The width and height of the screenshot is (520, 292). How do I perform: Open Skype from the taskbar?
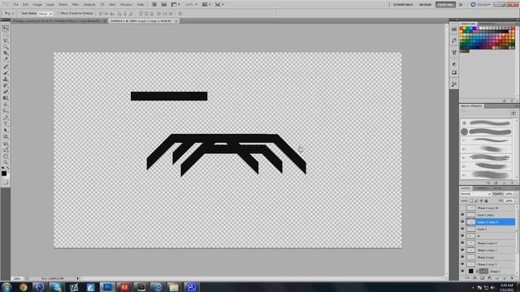57,287
